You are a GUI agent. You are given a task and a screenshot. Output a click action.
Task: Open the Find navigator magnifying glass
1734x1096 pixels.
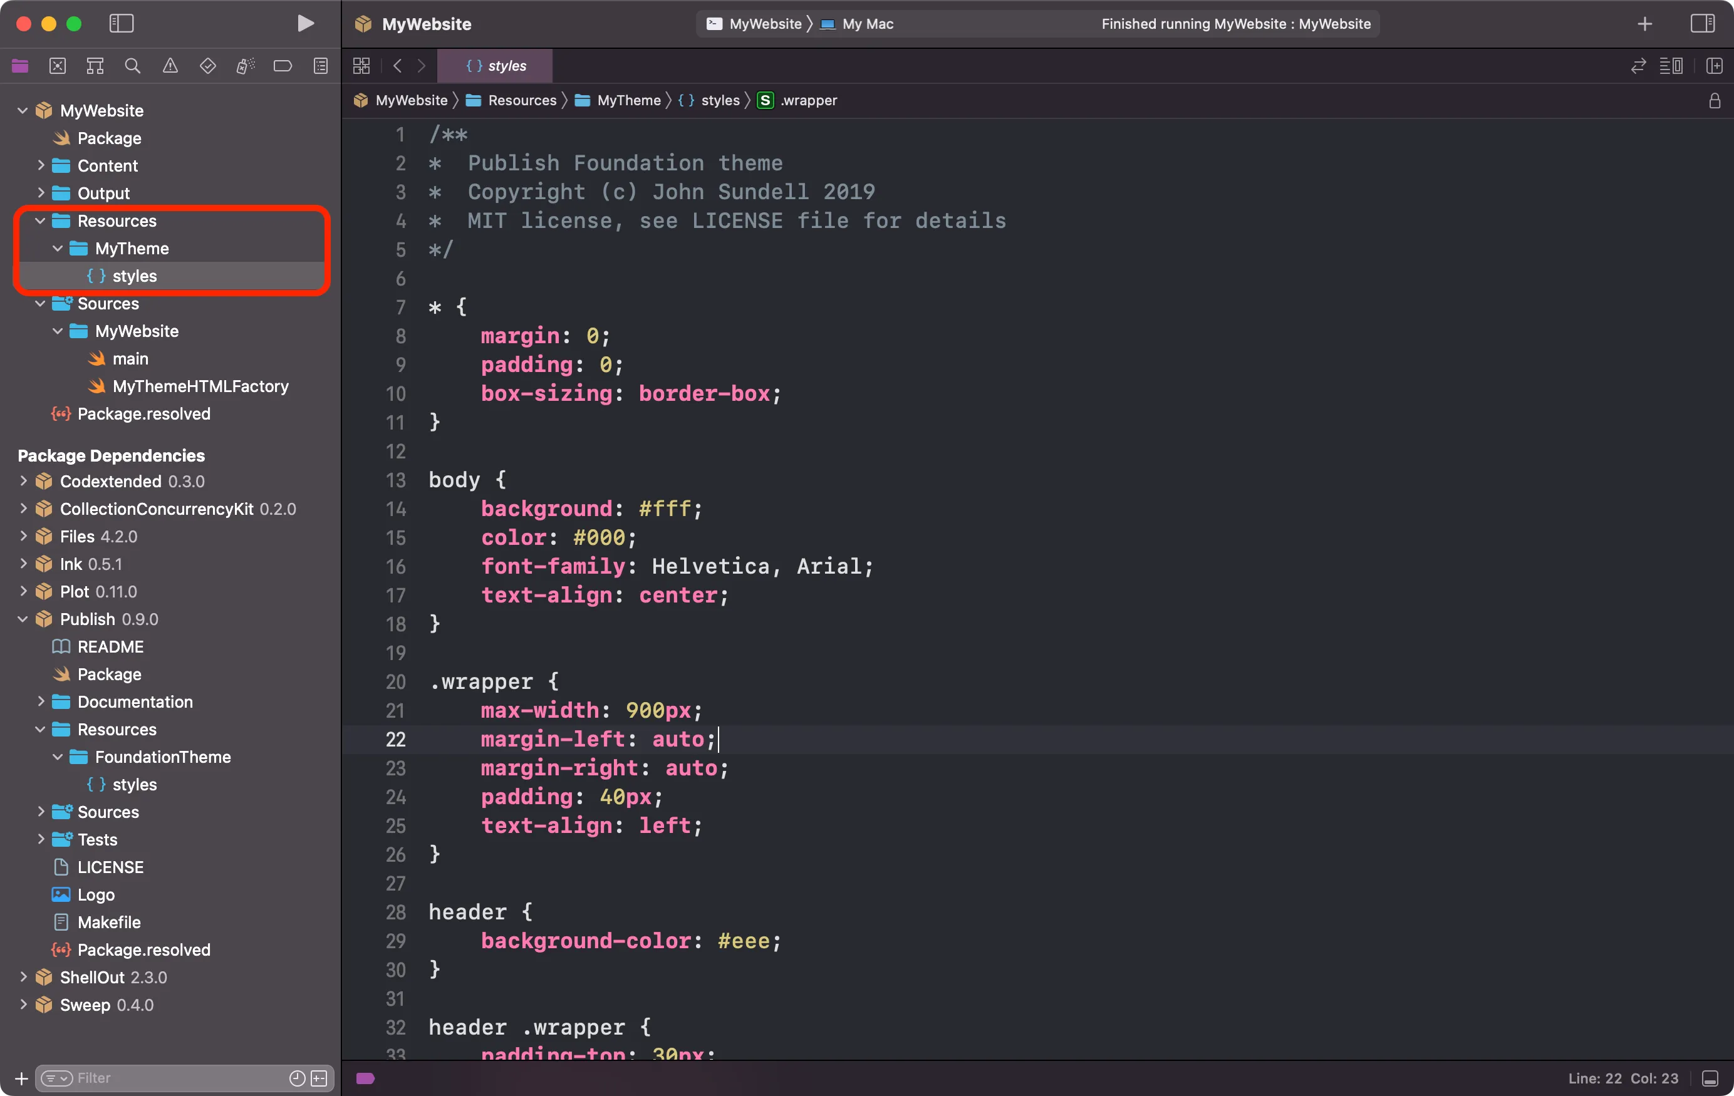133,66
